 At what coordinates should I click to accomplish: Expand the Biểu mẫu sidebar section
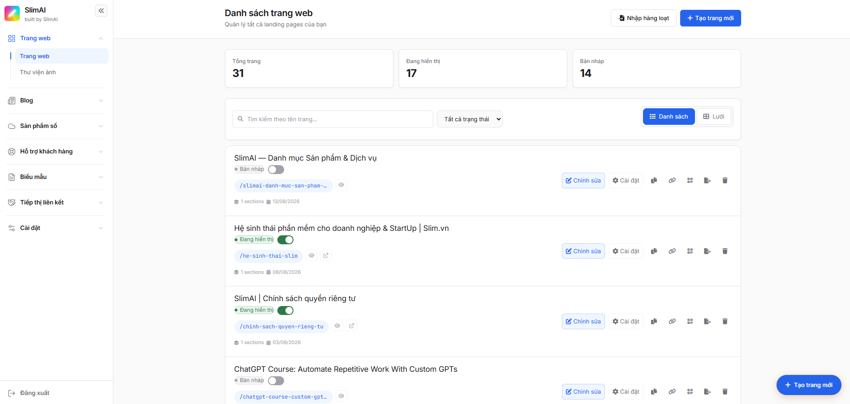point(56,177)
